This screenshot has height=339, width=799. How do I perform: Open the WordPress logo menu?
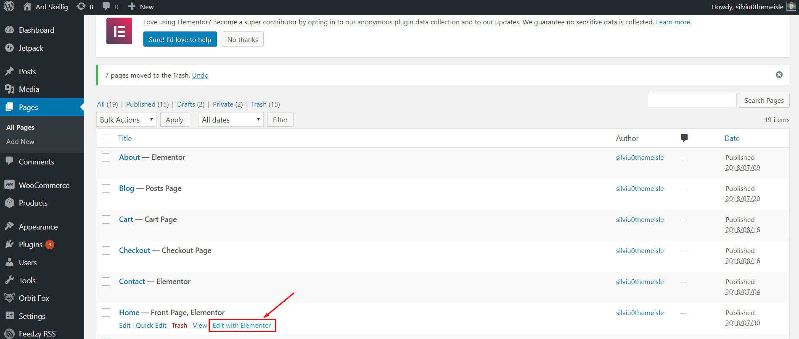point(9,7)
